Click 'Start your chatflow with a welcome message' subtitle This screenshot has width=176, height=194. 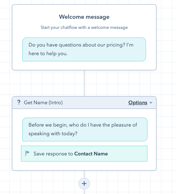tap(84, 27)
